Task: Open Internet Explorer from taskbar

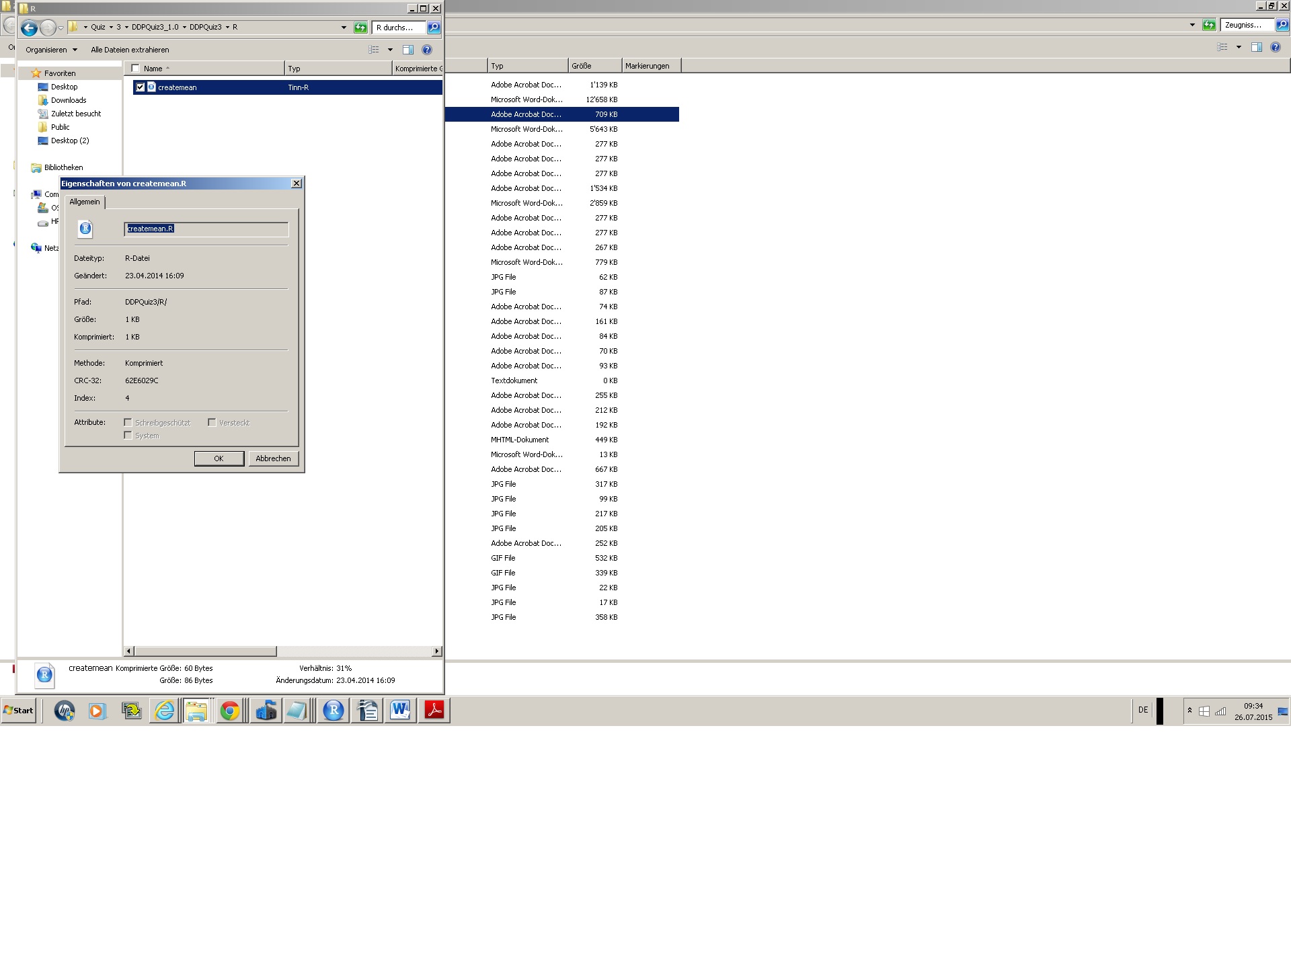Action: point(164,711)
